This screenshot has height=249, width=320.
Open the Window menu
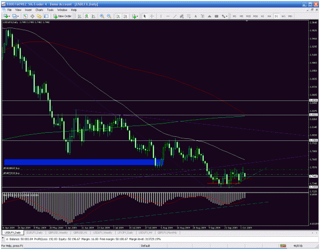pyautogui.click(x=62, y=10)
